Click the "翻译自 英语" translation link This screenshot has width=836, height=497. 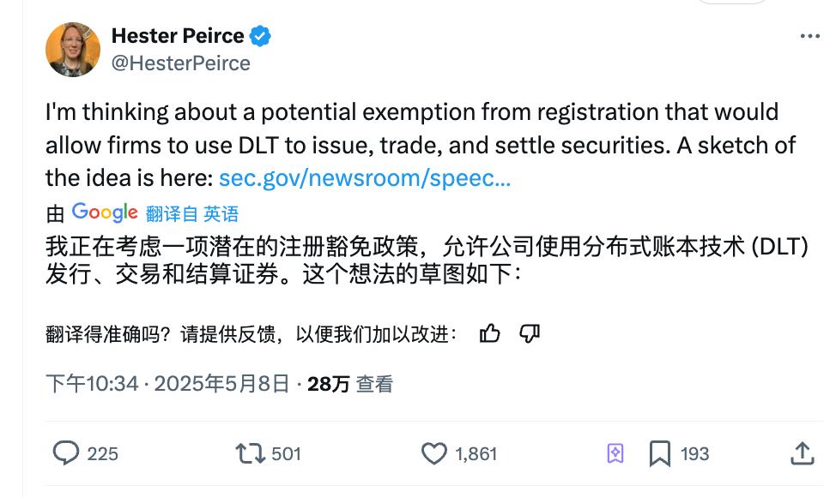(192, 213)
